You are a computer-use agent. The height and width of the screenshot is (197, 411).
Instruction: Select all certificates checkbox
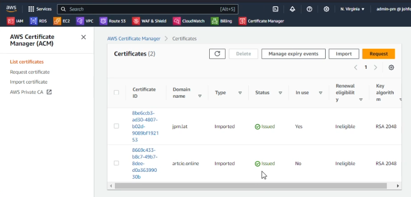click(116, 92)
